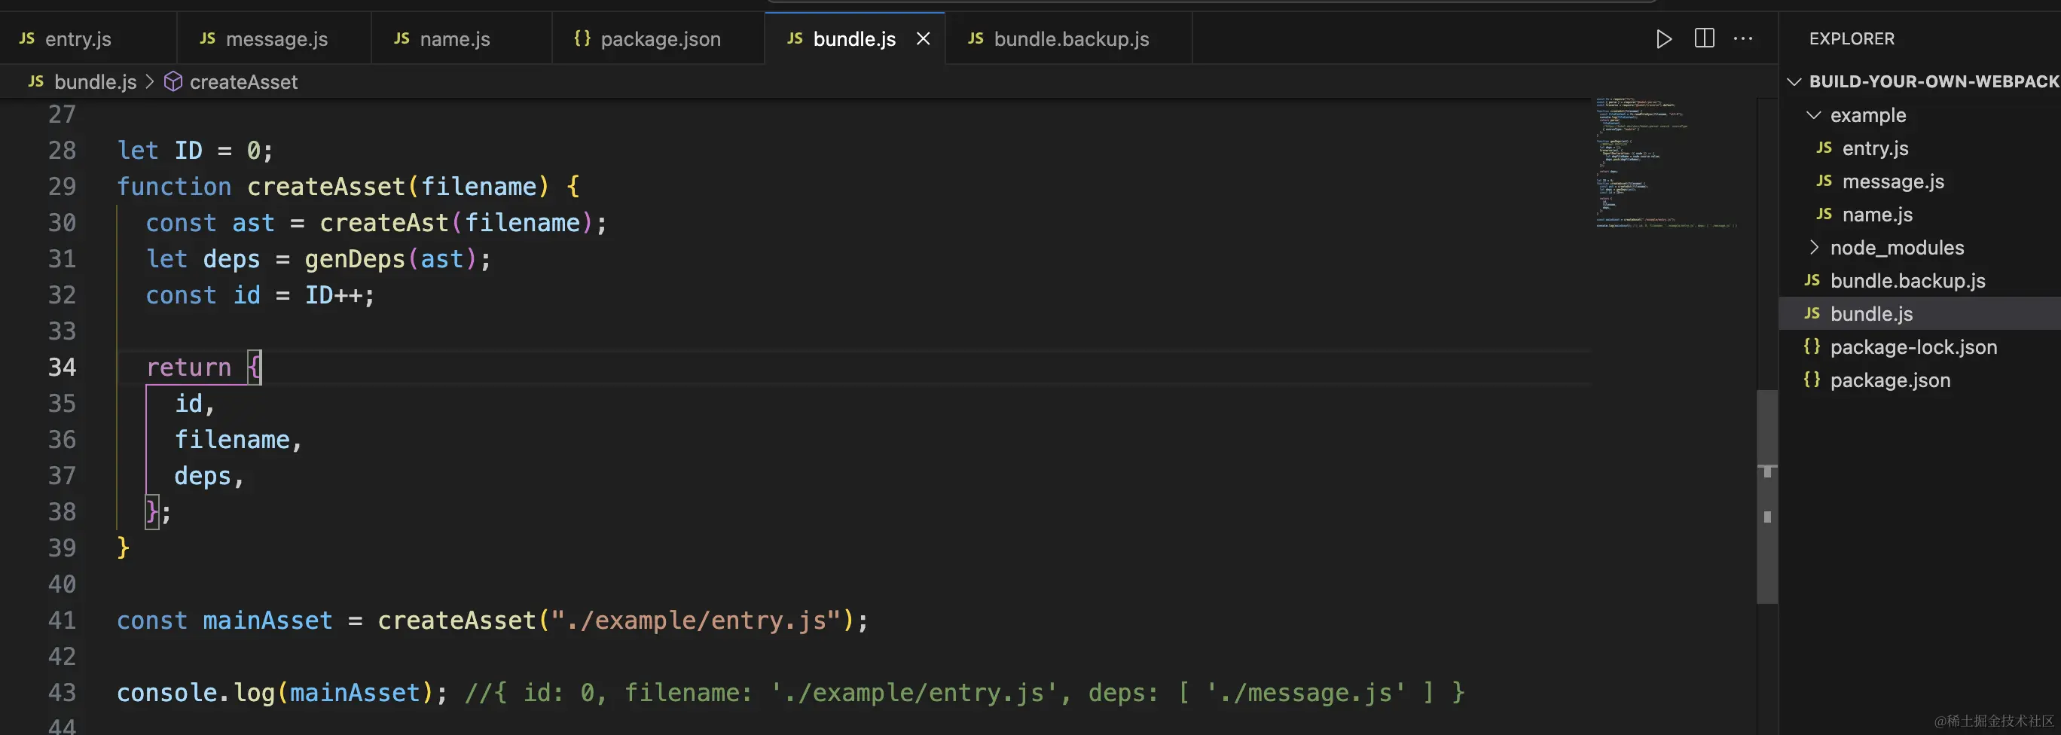Click the console.log statement on line 43
This screenshot has width=2061, height=735.
[282, 693]
